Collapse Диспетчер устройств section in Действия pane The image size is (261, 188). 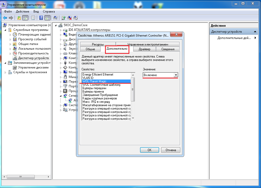(255, 32)
